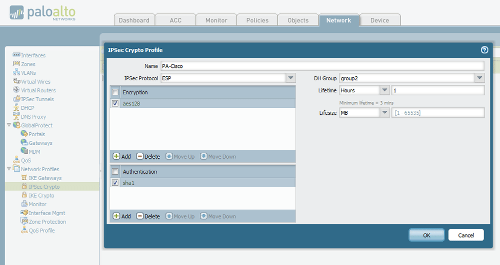Uncheck the sha1 authentication checkbox
500x265 pixels.
115,183
